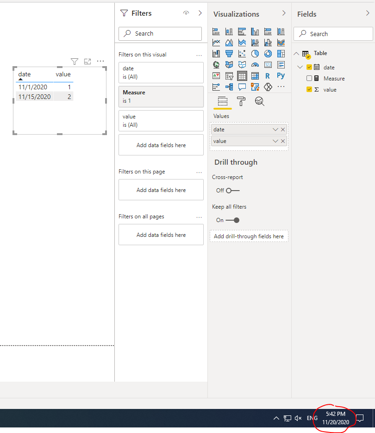Open more options for Filters on all pages
The height and width of the screenshot is (433, 375).
point(199,217)
